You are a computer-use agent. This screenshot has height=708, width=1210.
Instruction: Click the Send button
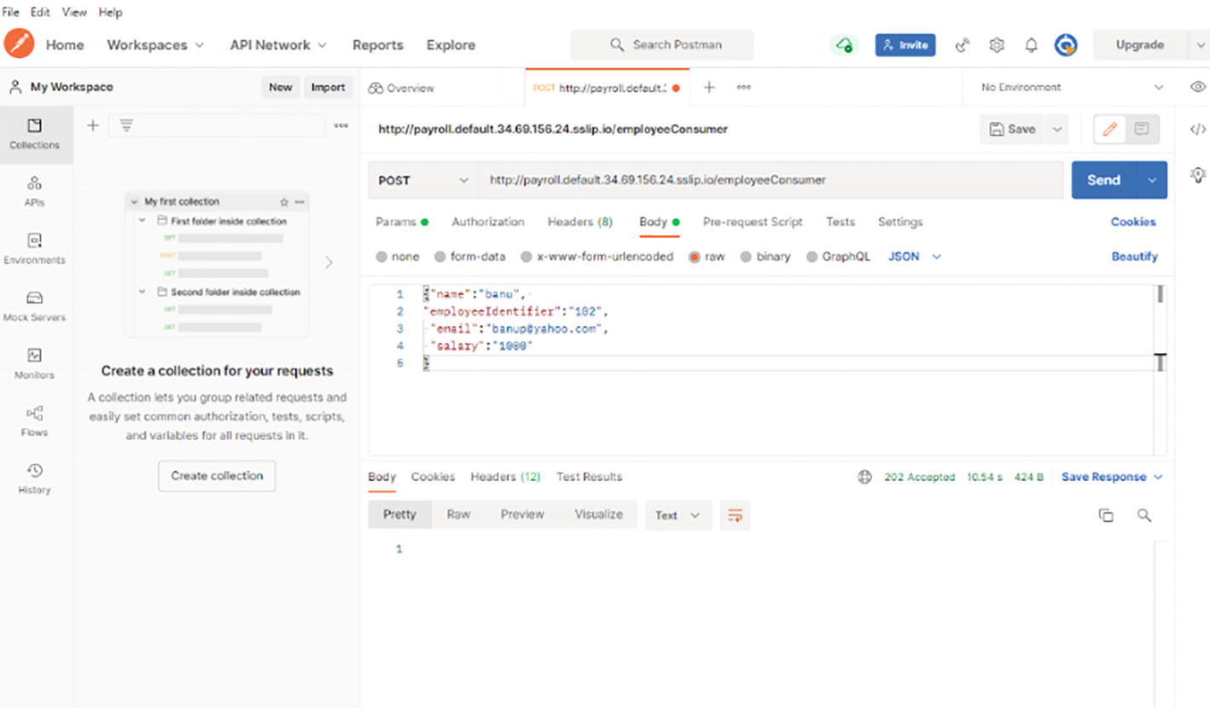(1103, 180)
